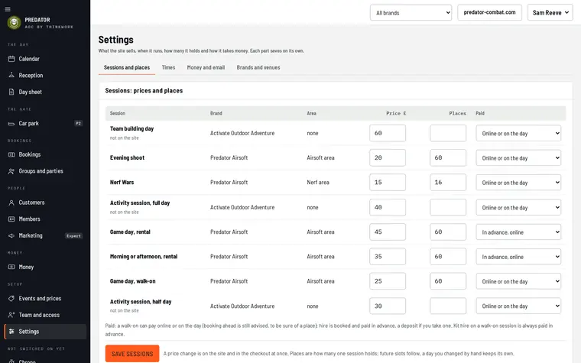Click the 'Nerf Wars' session name

122,182
